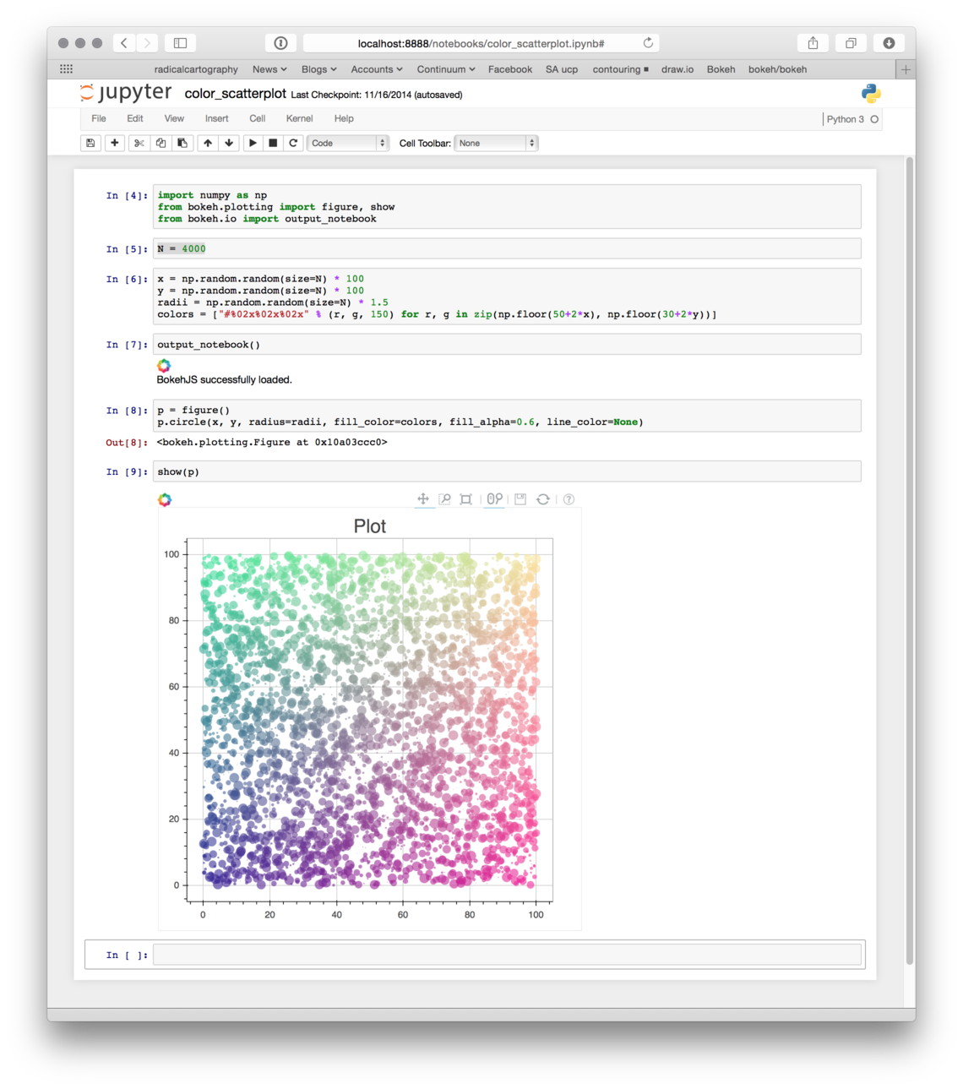Open the Kernel menu
The width and height of the screenshot is (963, 1089).
(x=299, y=118)
